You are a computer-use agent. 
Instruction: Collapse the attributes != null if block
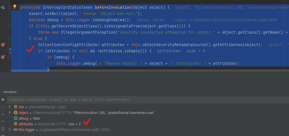click(9, 51)
